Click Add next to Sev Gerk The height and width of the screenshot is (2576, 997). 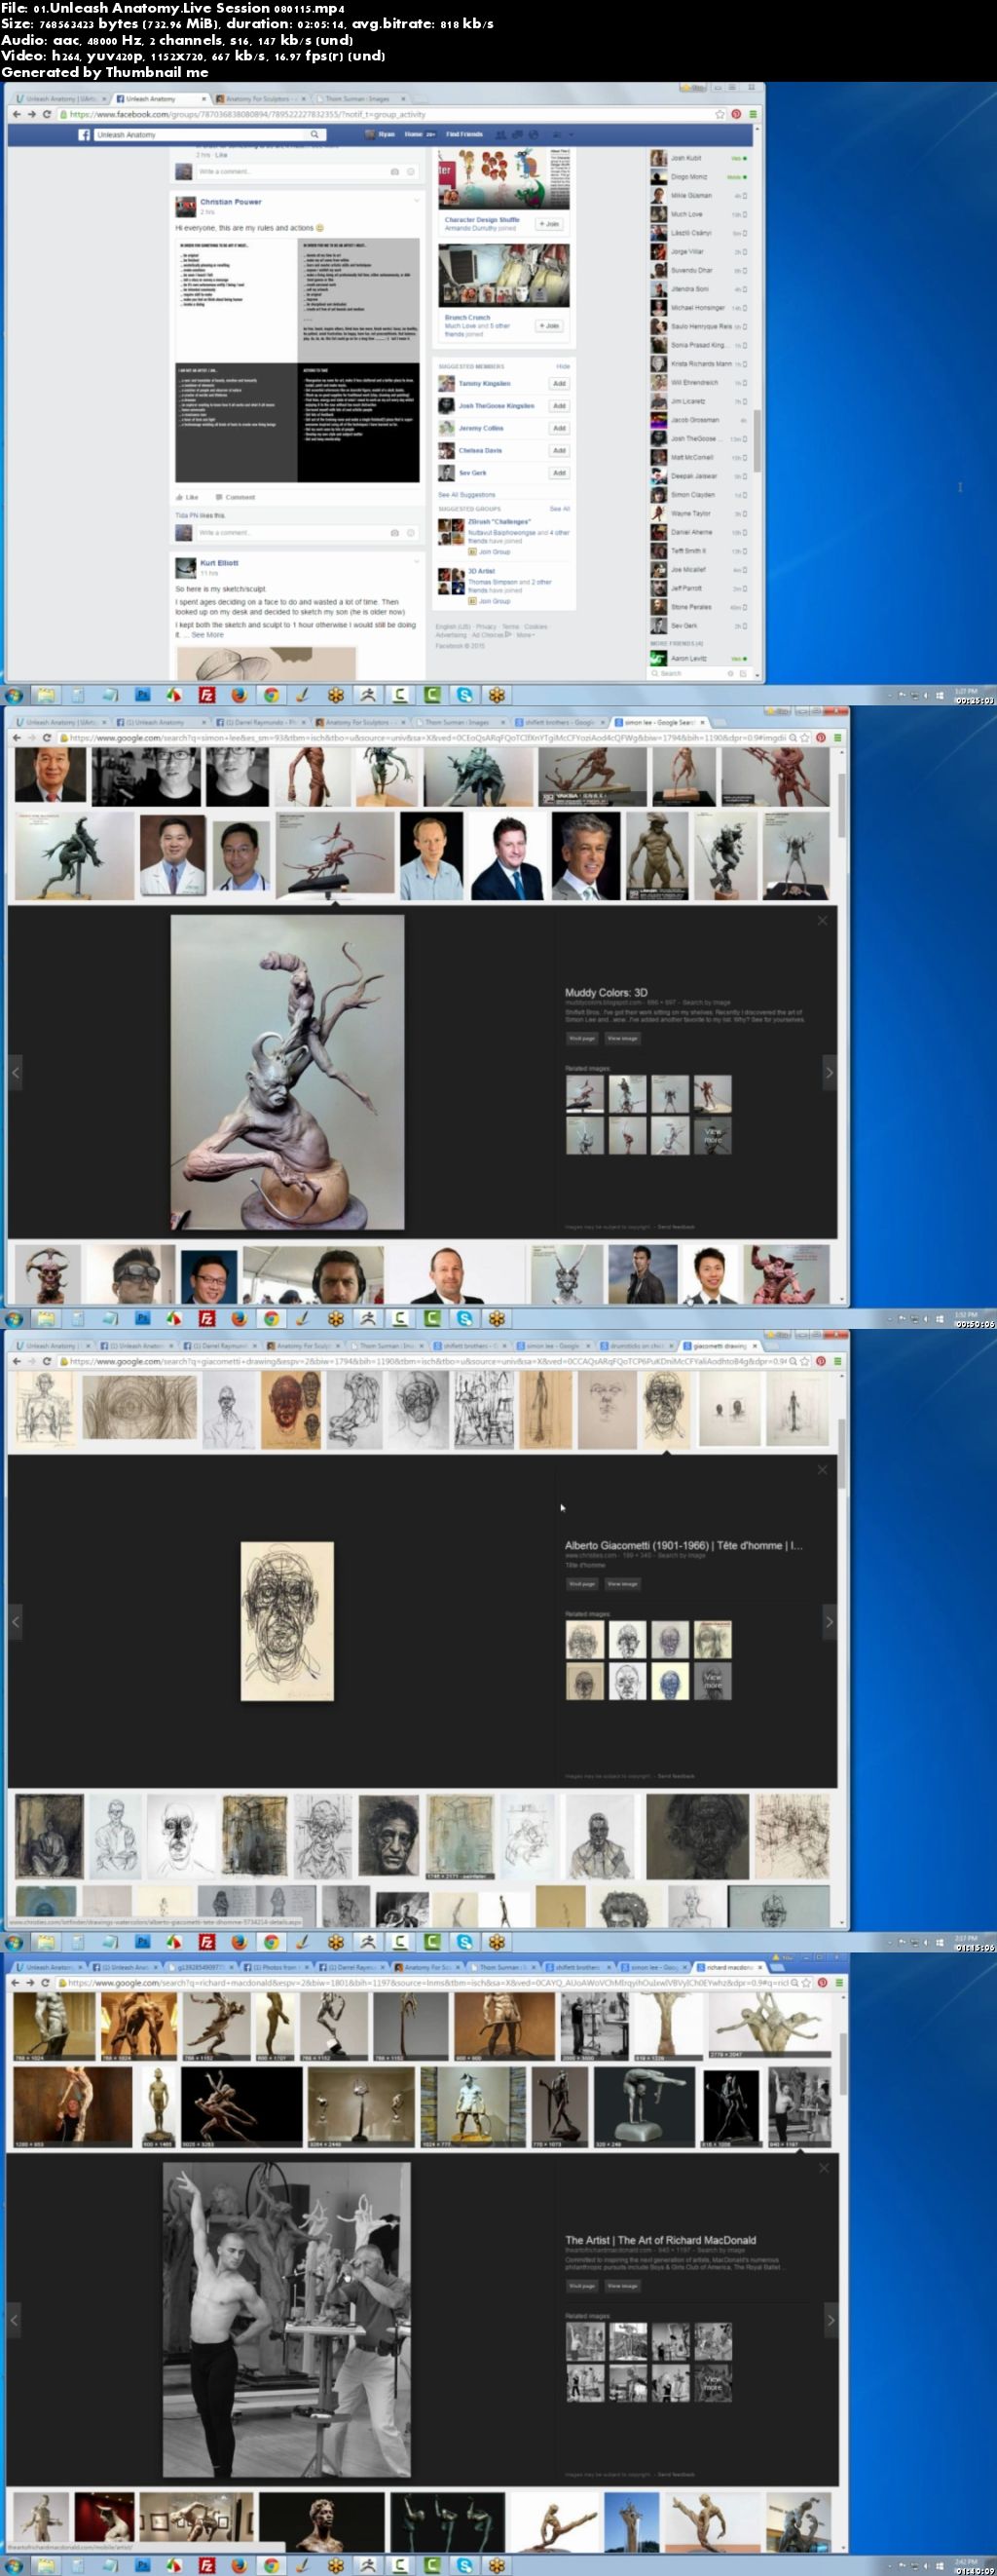pyautogui.click(x=560, y=473)
